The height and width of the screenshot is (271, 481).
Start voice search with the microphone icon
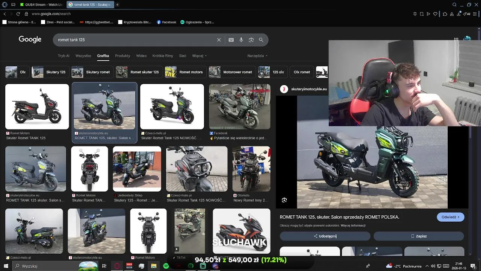[241, 40]
